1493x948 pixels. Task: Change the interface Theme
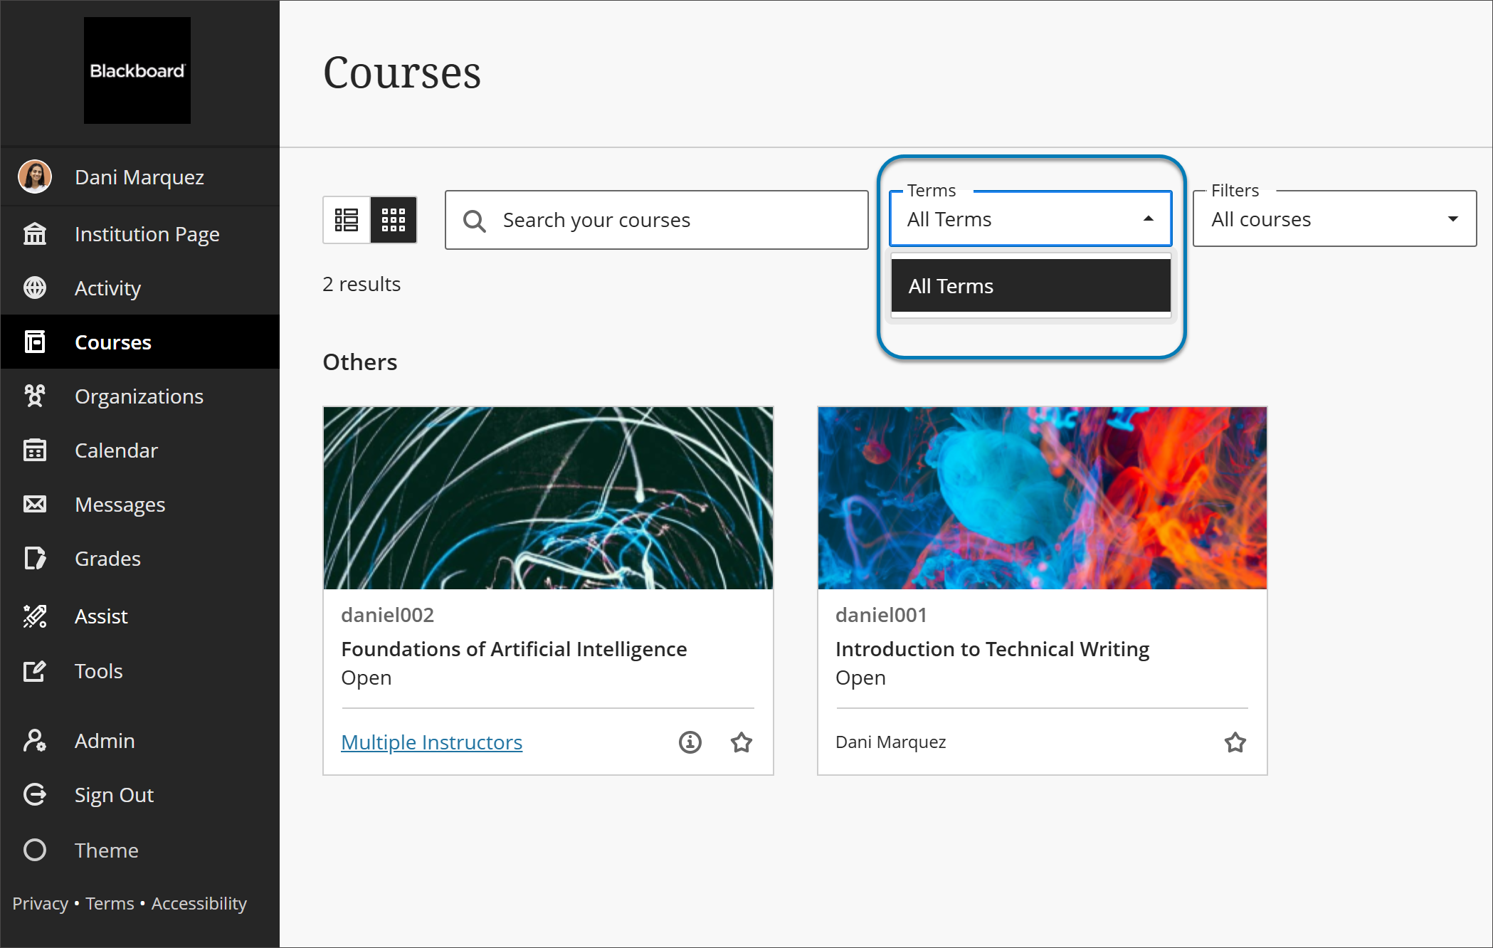point(106,850)
